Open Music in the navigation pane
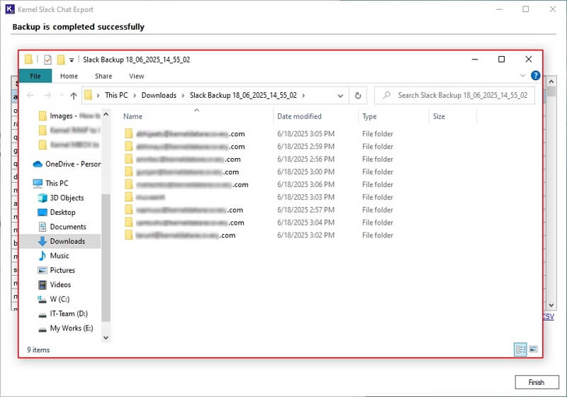 54,256
